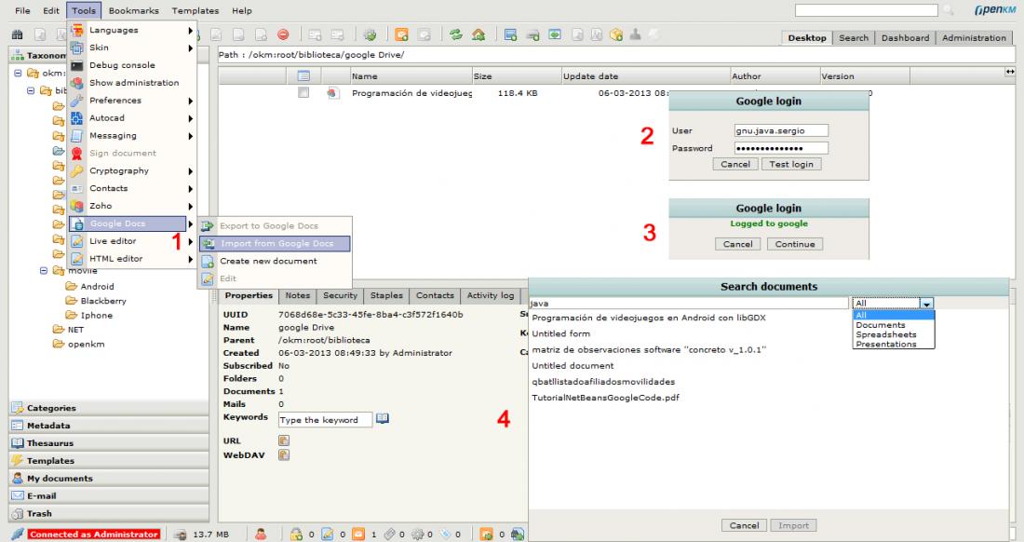This screenshot has width=1024, height=542.
Task: Click the yellow cube add-property-group toolbar icon
Action: tap(616, 34)
